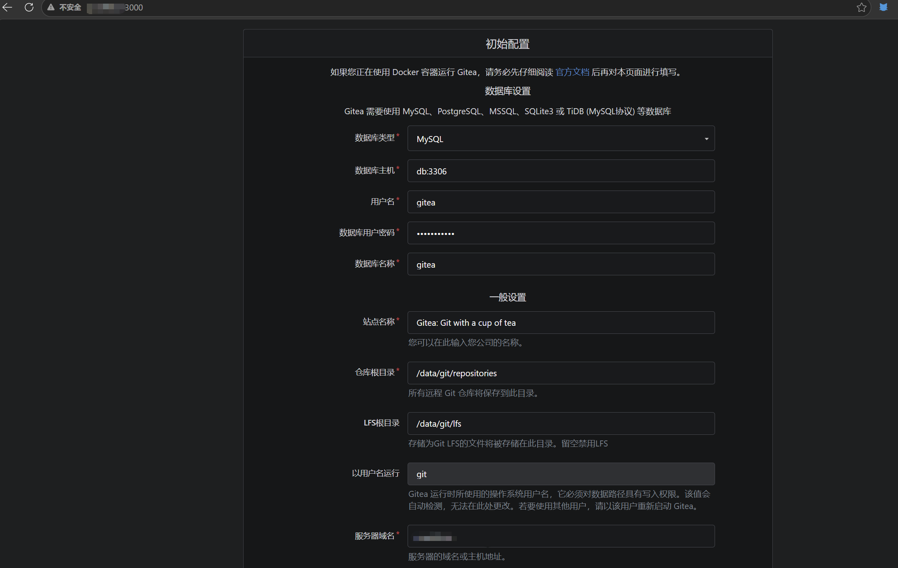Screen dimensions: 898x568
Task: Click the LFS root path /data/git/lfs field
Action: click(x=561, y=423)
